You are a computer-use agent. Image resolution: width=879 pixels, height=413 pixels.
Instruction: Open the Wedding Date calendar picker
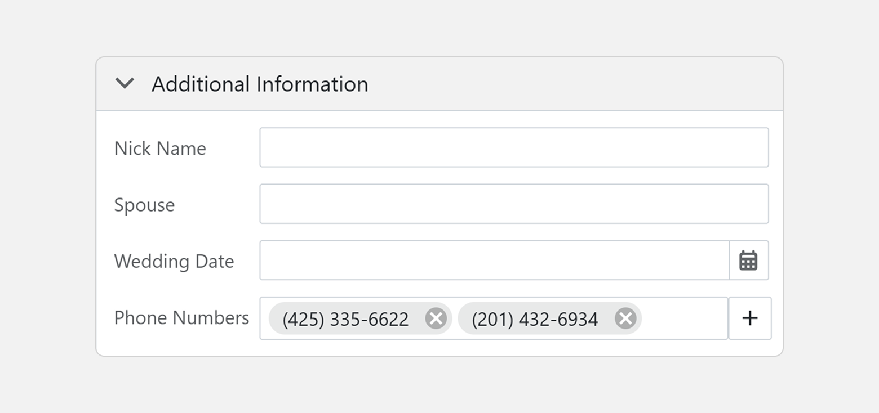pyautogui.click(x=748, y=261)
